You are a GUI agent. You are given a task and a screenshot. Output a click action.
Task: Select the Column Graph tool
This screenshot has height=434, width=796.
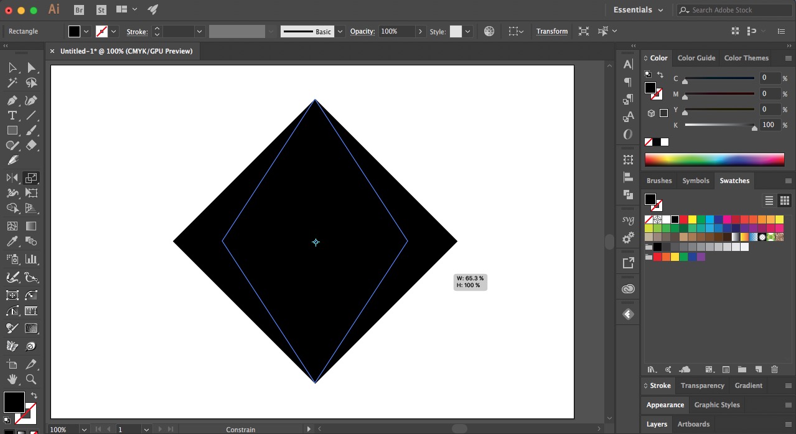(x=31, y=259)
